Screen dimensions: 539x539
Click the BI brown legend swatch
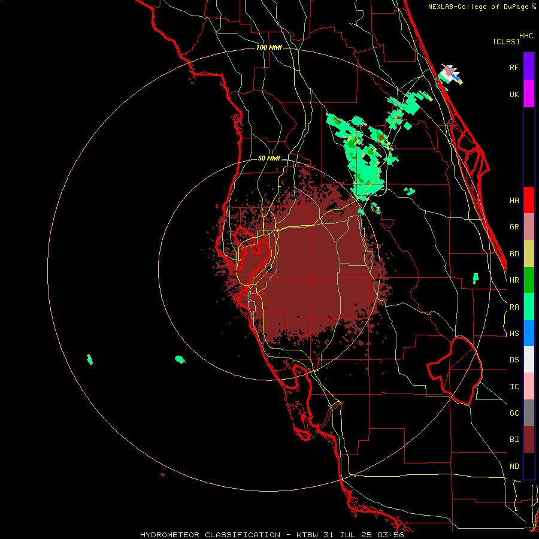point(529,440)
